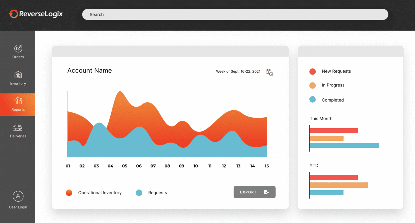Click the New Requests legend label
Screen dimensions: 415x223
click(336, 71)
